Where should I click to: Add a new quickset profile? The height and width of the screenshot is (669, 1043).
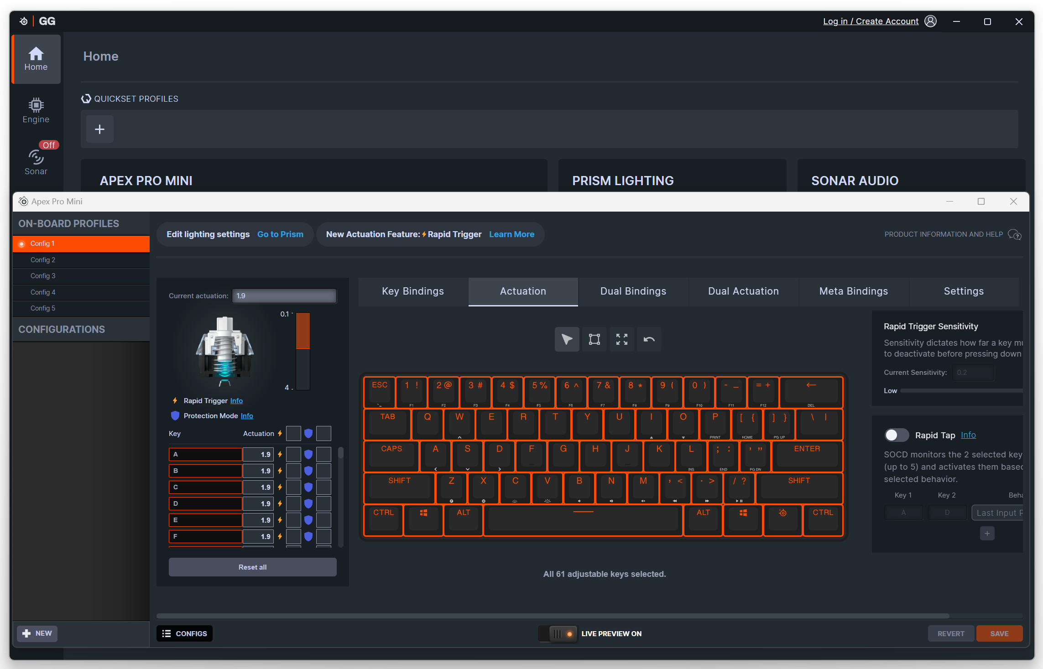pyautogui.click(x=99, y=130)
